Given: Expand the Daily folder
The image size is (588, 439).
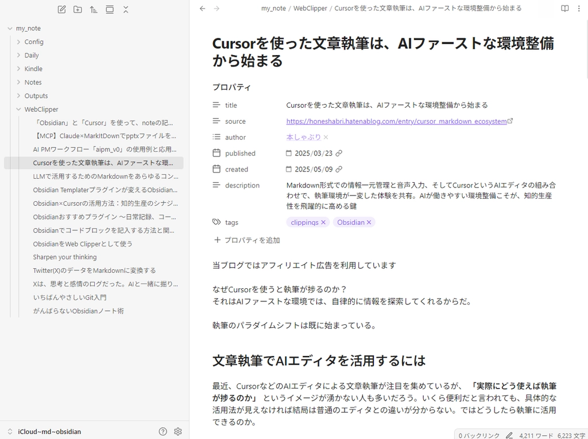Looking at the screenshot, I should [18, 56].
